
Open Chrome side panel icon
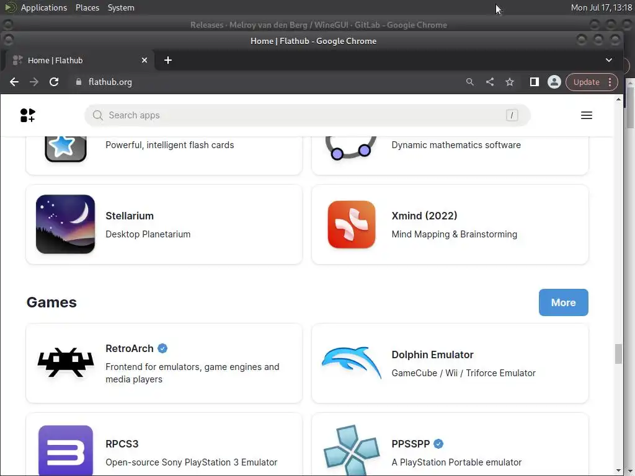coord(534,82)
